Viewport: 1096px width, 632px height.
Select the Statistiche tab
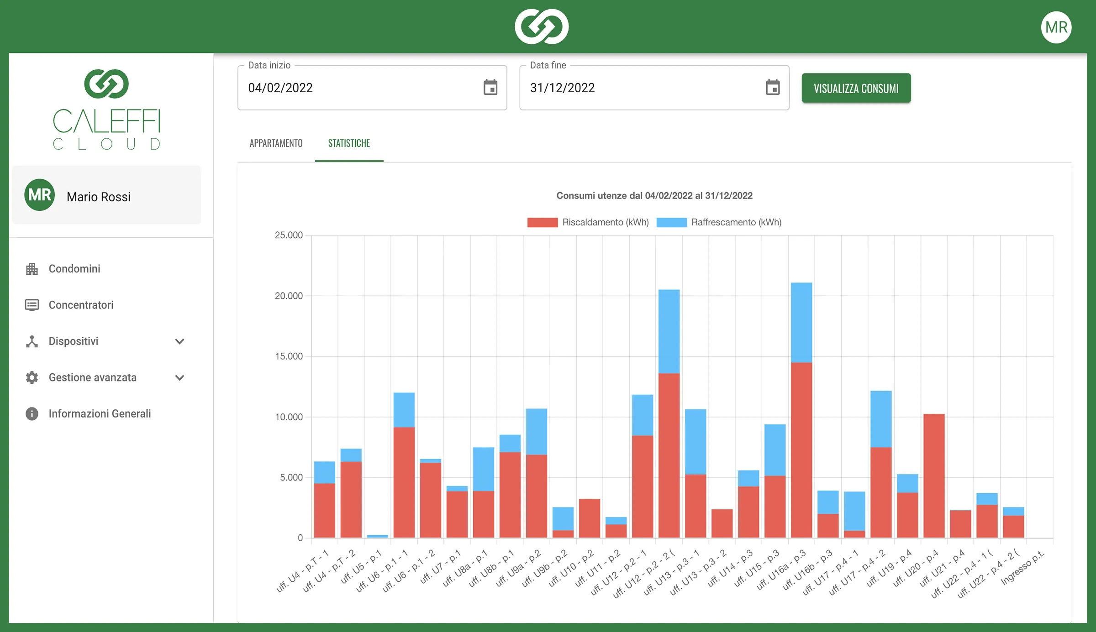349,143
